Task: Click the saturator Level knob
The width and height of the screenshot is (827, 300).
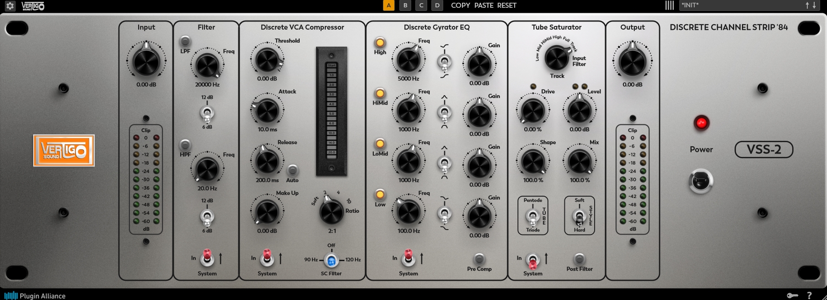Action: (580, 111)
